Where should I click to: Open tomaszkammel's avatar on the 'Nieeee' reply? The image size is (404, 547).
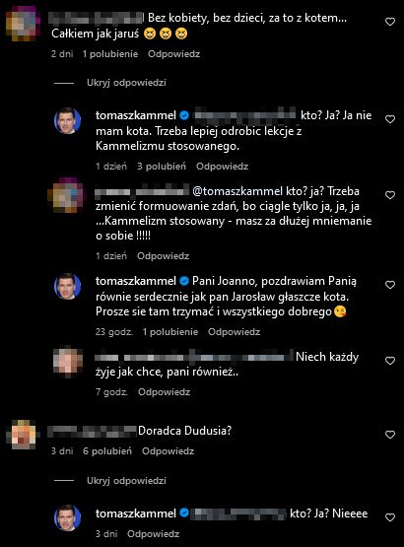click(x=67, y=517)
